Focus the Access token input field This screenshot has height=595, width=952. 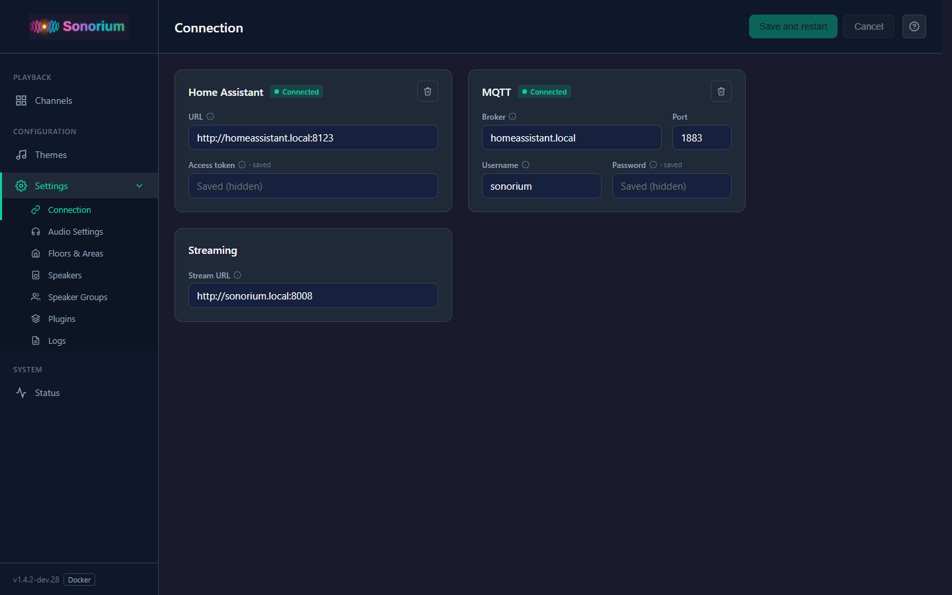313,186
